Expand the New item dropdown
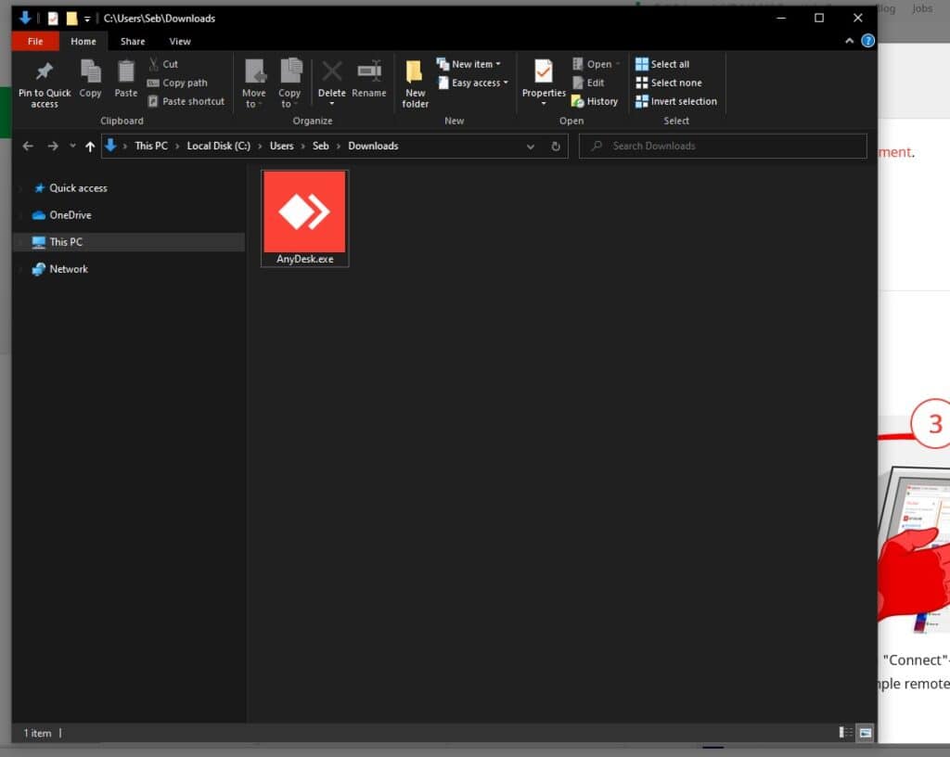The height and width of the screenshot is (757, 950). click(471, 63)
